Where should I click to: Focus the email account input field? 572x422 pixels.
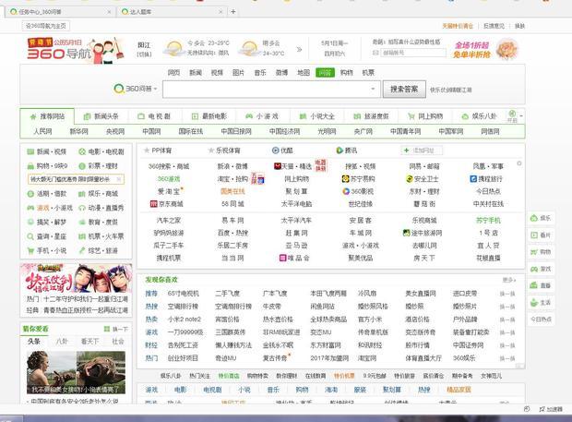[412, 53]
